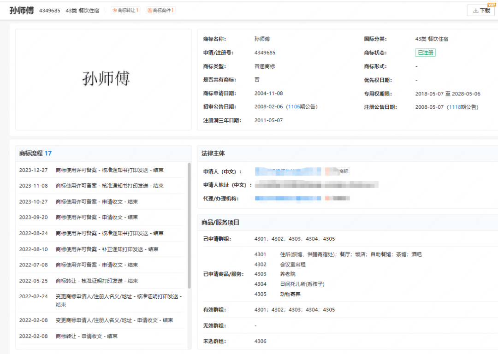This screenshot has width=498, height=354.
Task: Click the 动物寄养 service item
Action: point(290,294)
